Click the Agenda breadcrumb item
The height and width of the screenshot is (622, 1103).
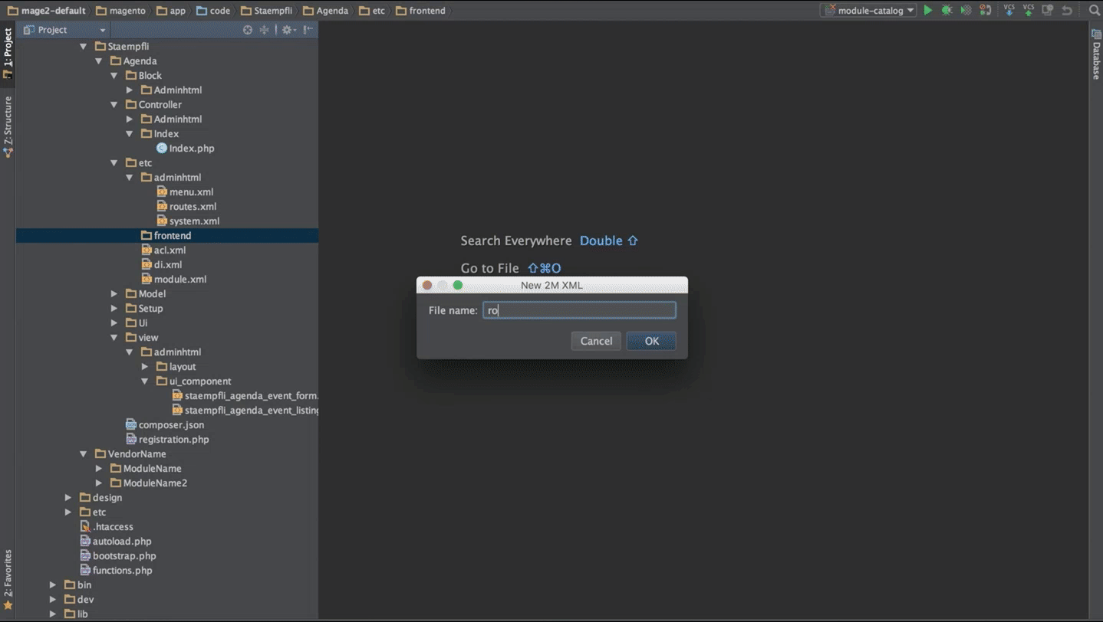(x=325, y=11)
